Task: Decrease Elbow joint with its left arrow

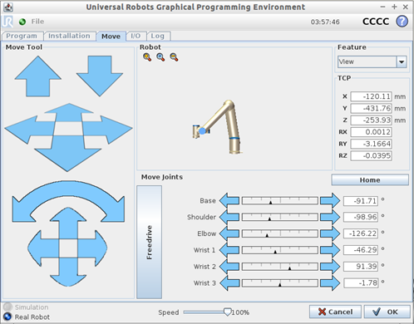Action: pos(229,233)
